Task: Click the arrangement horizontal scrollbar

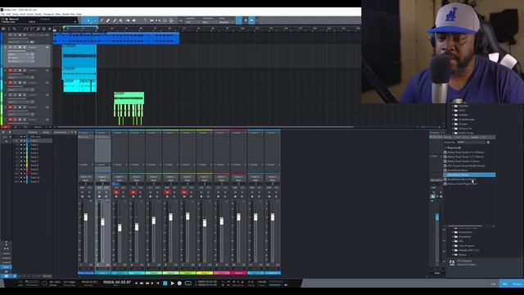Action: tap(206, 127)
